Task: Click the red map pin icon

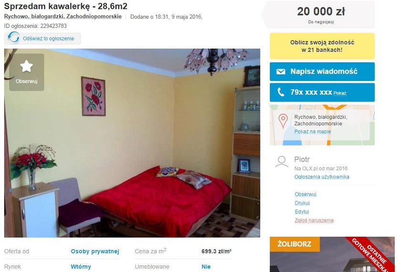Action: [283, 121]
